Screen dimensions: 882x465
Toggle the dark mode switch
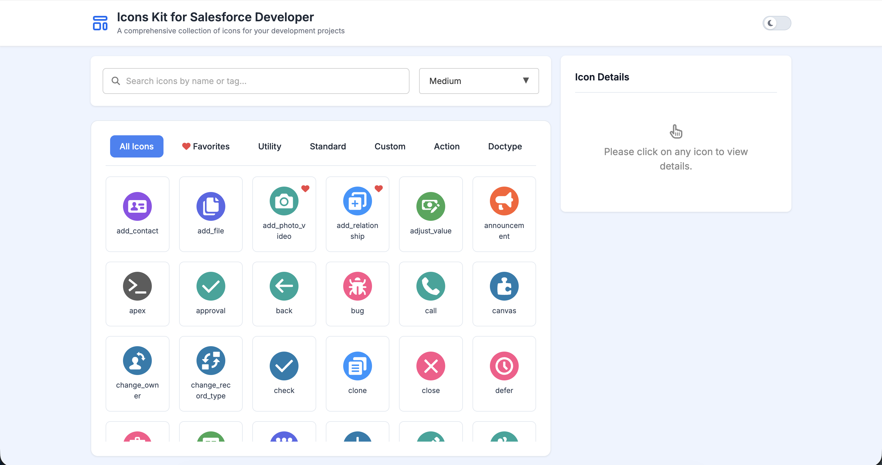tap(776, 23)
